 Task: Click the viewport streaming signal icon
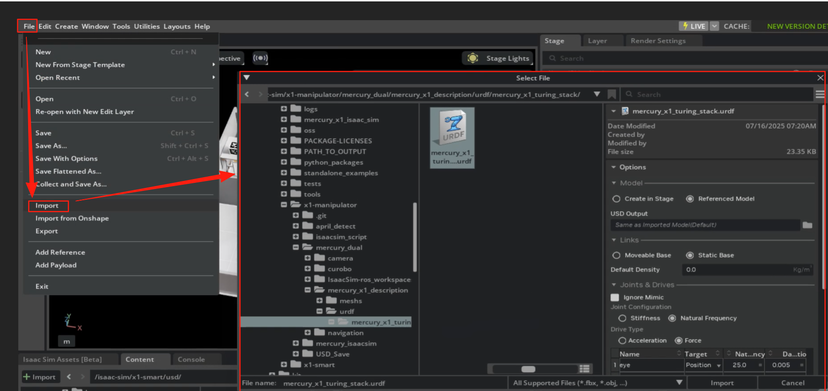[x=260, y=58]
